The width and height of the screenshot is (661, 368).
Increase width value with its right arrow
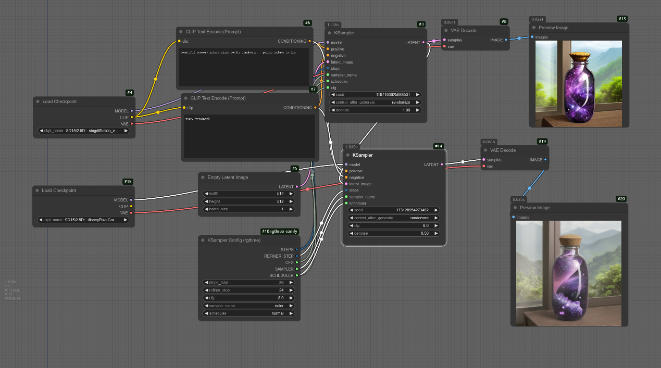[x=291, y=194]
